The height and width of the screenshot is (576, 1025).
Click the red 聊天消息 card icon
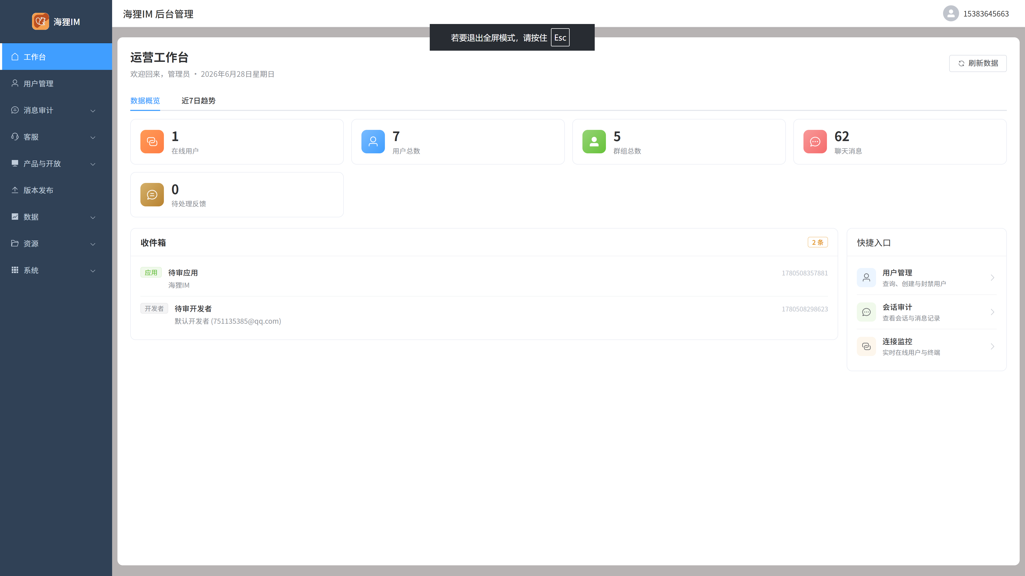pos(815,142)
